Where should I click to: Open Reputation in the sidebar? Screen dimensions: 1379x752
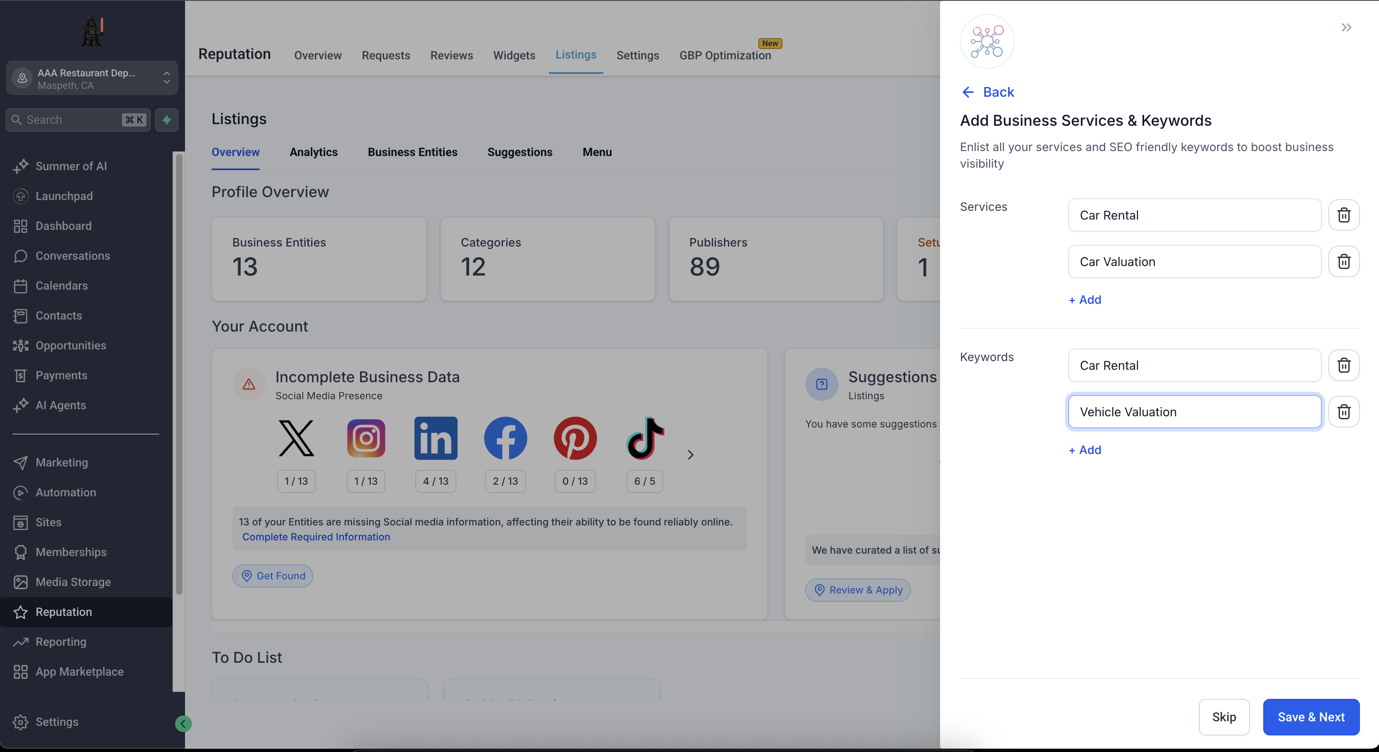tap(64, 612)
